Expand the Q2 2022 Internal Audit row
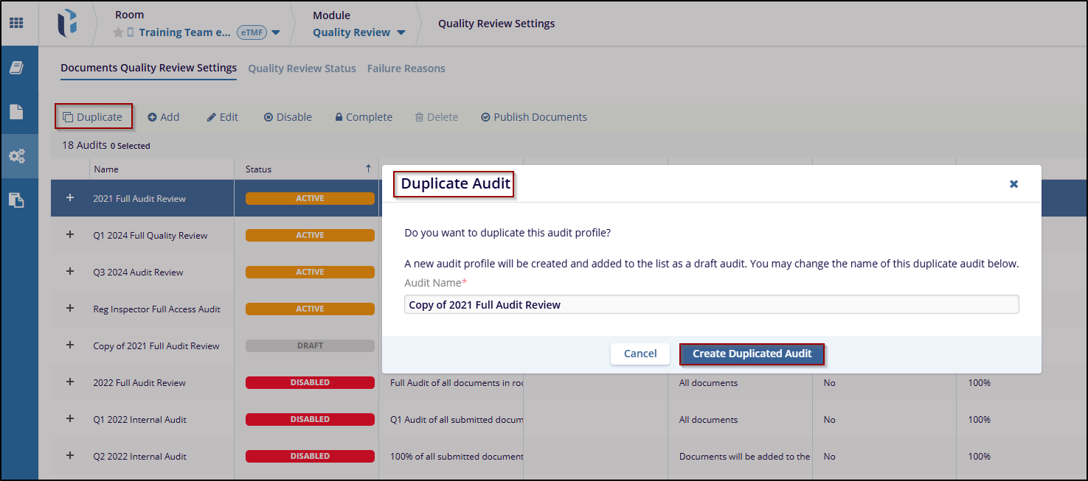 pos(70,456)
